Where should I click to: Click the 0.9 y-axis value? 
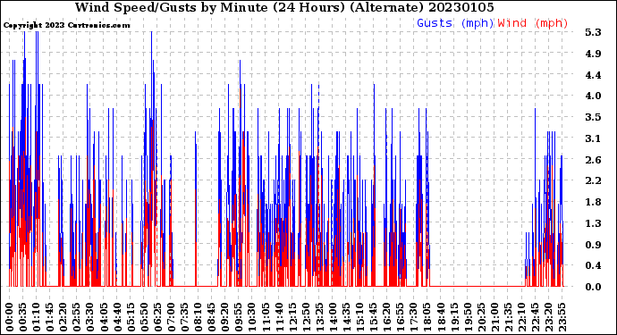[593, 245]
